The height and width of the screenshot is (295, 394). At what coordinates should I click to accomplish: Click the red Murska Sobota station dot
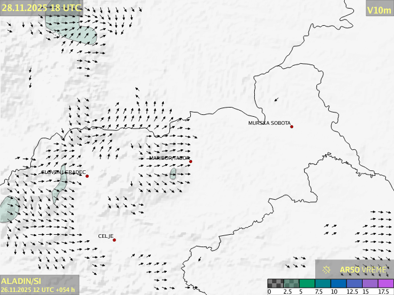tap(292, 127)
